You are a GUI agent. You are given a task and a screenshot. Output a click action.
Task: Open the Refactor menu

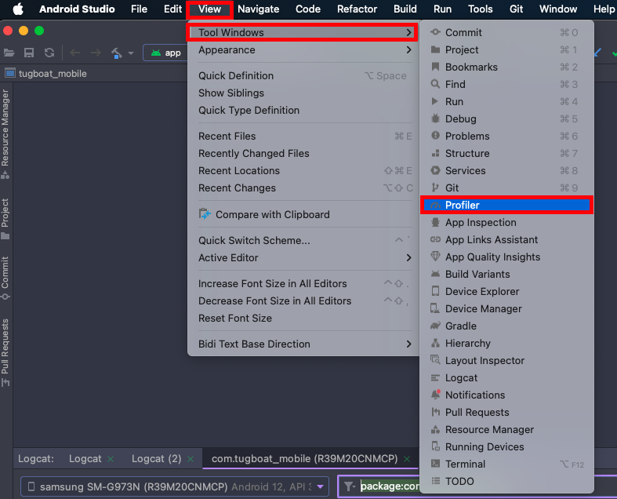click(x=357, y=9)
